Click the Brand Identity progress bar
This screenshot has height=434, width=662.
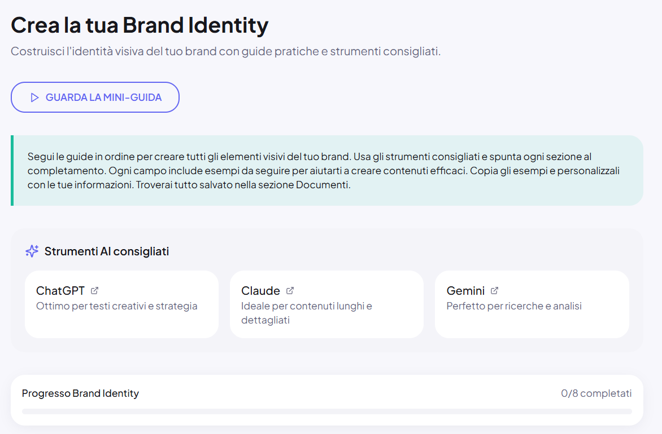[x=327, y=411]
